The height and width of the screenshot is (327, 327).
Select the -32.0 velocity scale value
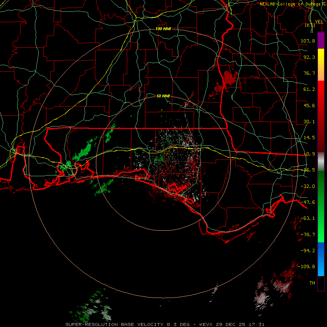coord(308,186)
